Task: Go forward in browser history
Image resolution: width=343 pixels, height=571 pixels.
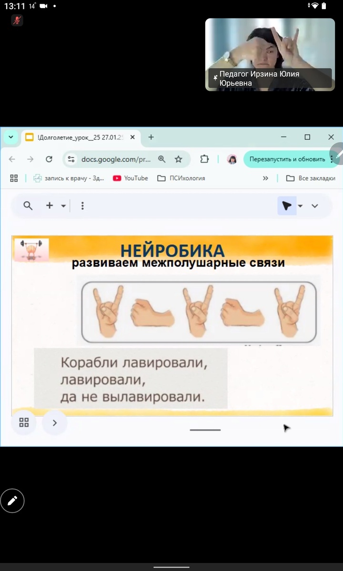Action: (x=30, y=159)
